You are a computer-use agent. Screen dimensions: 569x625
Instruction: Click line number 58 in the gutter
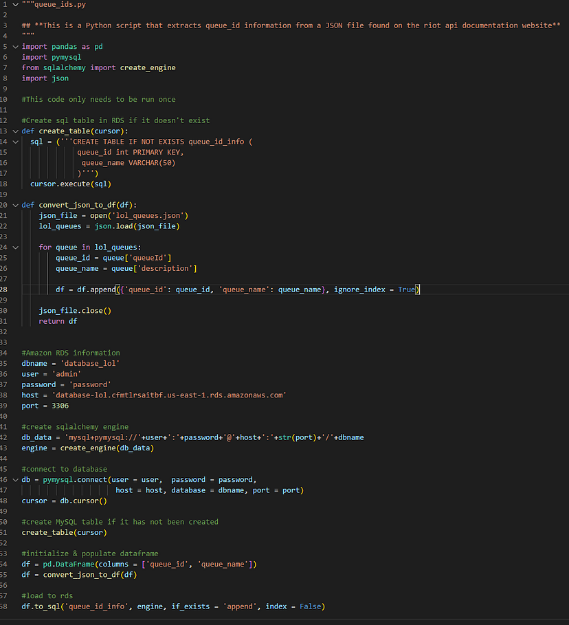coord(6,606)
